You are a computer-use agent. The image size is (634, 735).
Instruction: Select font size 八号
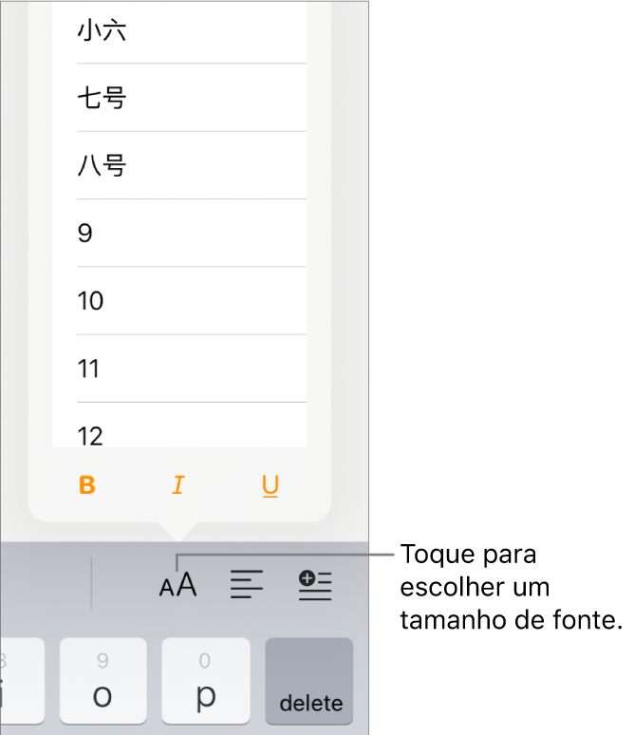tap(179, 165)
